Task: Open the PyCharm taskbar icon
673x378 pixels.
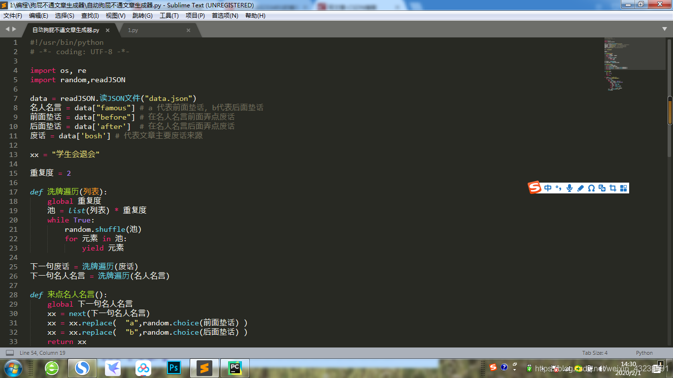Action: (235, 368)
